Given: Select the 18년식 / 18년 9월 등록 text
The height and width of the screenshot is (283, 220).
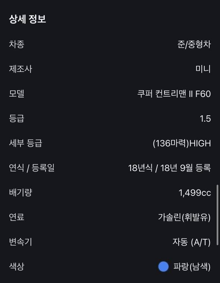Looking at the screenshot, I should tap(170, 168).
